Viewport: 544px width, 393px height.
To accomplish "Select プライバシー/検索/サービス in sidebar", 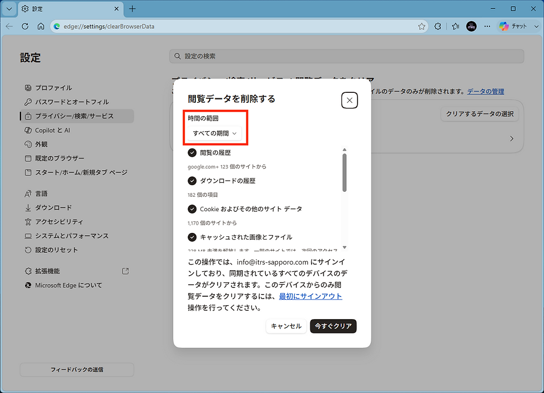I will point(77,116).
